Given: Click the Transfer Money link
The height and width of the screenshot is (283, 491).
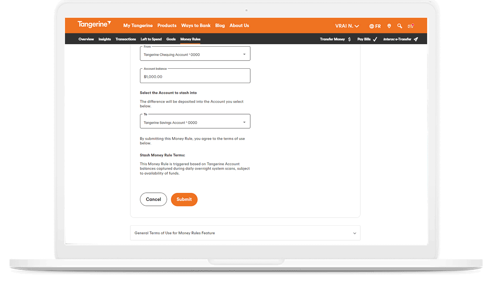Looking at the screenshot, I should pyautogui.click(x=332, y=39).
